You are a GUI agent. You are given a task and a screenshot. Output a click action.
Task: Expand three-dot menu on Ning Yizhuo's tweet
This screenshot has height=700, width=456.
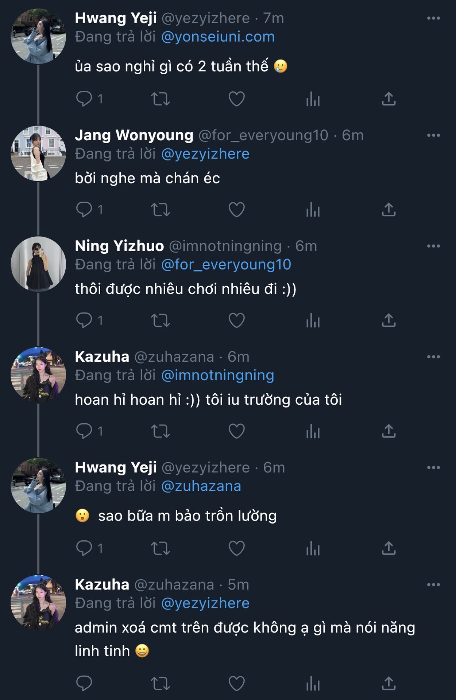(x=433, y=246)
